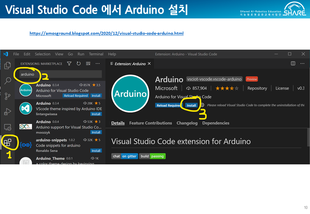Install the lintangwisesa Arduino theme
Image resolution: width=310 pixels, height=214 pixels.
click(96, 114)
